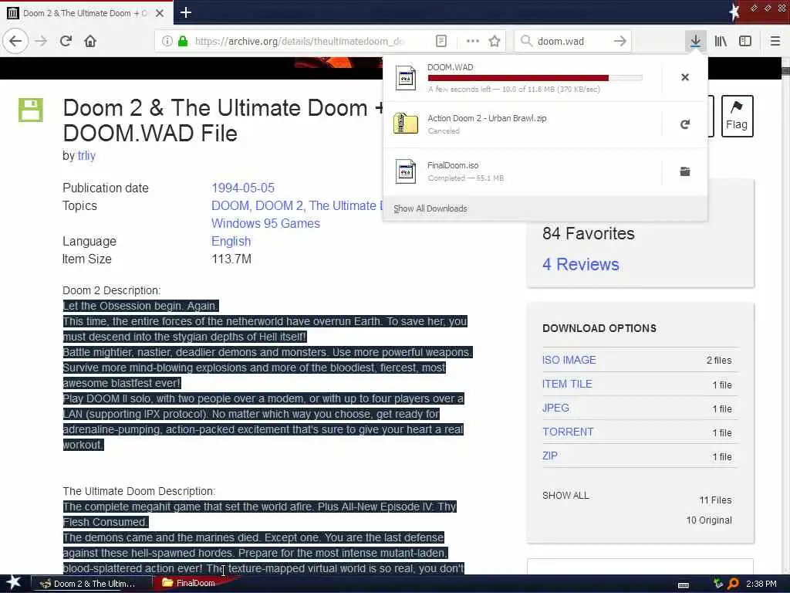Click the 84 Favorites text
The image size is (790, 593).
[x=589, y=233]
